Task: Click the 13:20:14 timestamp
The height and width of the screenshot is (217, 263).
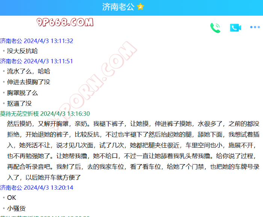Action: (48, 187)
